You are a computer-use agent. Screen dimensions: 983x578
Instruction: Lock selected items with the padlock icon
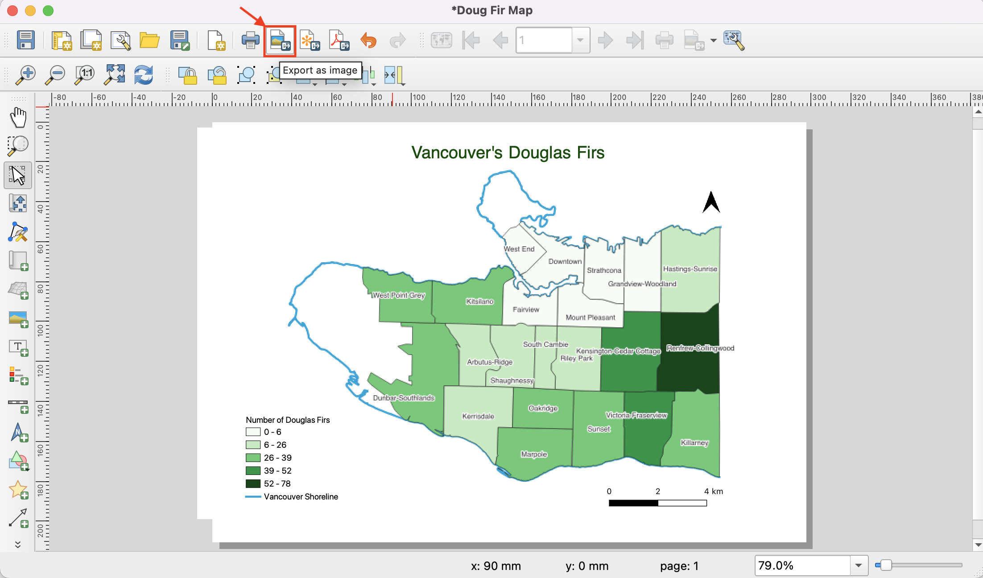pos(188,75)
